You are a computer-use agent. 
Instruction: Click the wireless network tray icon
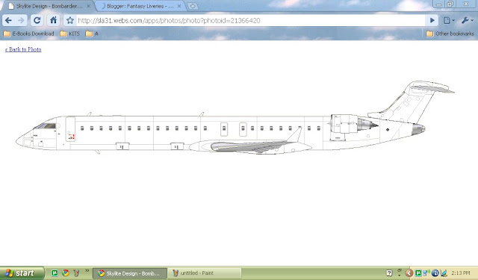click(426, 273)
